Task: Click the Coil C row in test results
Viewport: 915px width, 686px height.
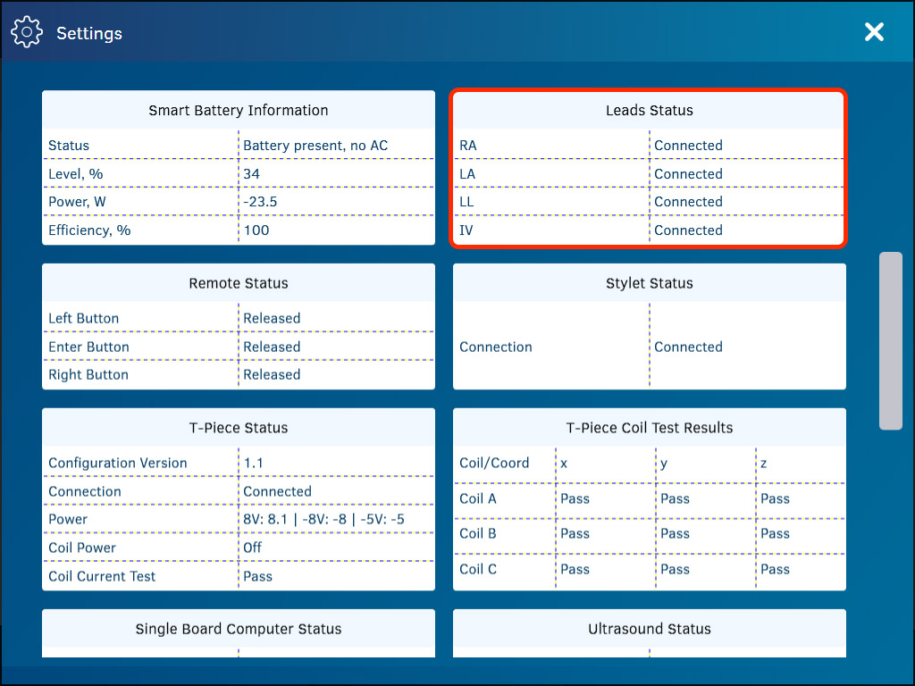Action: (x=649, y=569)
